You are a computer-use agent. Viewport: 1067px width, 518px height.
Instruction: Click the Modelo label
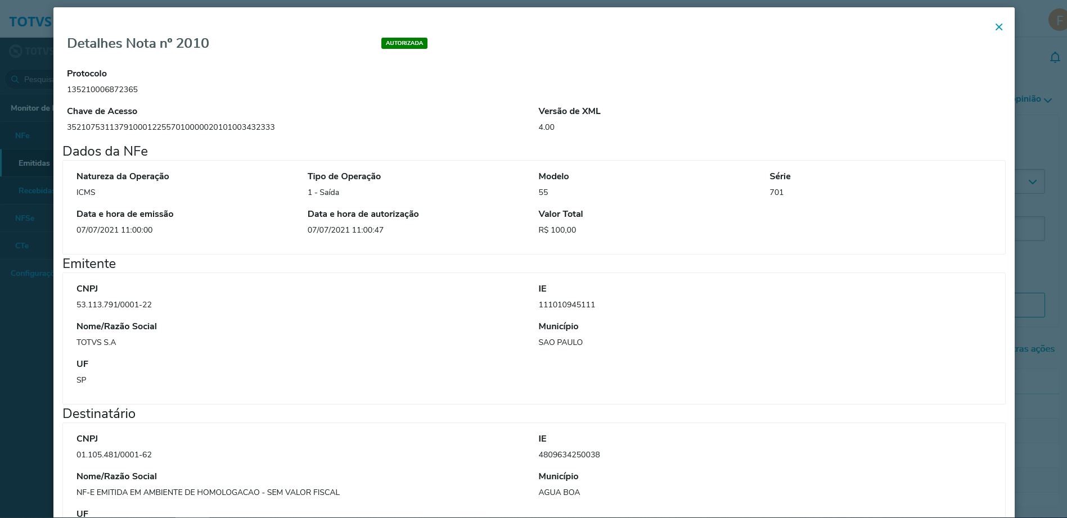[554, 176]
